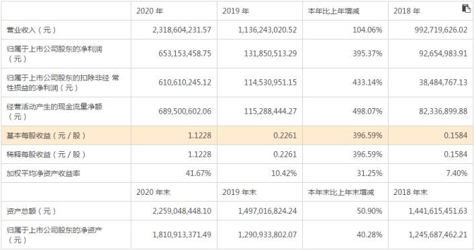Click revenue value 2,318,604,231.57

point(182,30)
